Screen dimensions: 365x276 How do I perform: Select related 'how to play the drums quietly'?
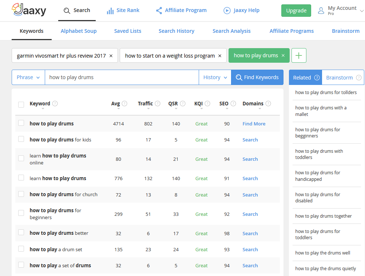325,269
